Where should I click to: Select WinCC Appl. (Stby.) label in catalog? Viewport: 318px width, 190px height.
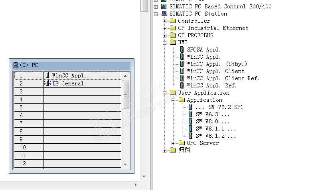[x=217, y=64]
